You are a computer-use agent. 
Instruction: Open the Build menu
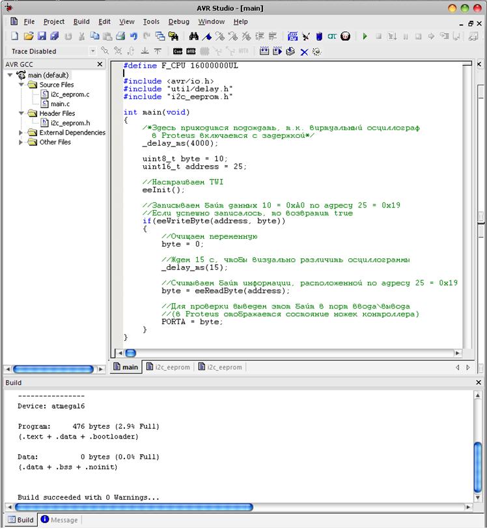click(81, 21)
